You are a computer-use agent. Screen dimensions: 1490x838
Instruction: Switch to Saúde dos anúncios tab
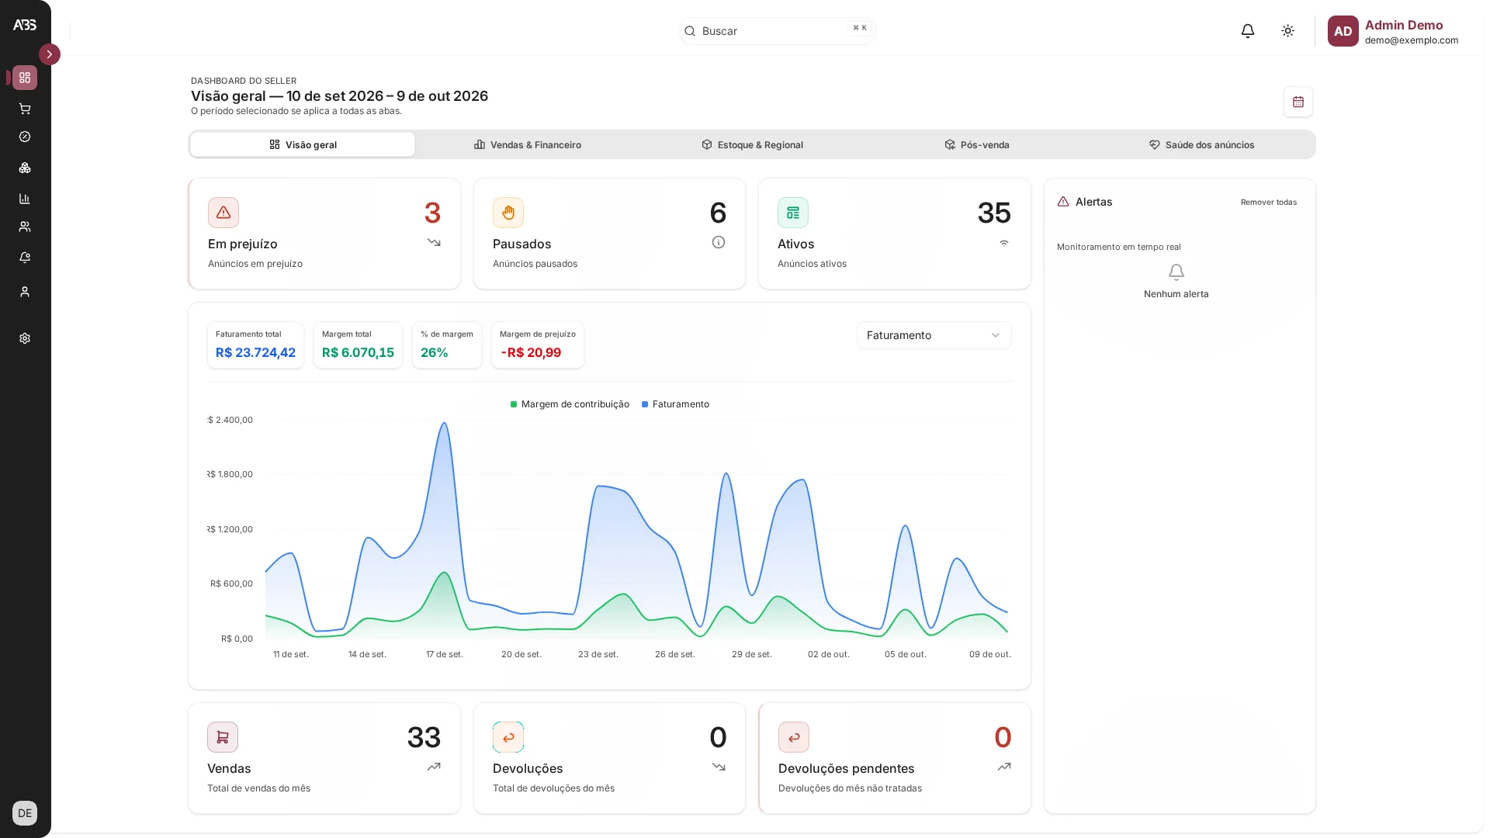[1202, 145]
